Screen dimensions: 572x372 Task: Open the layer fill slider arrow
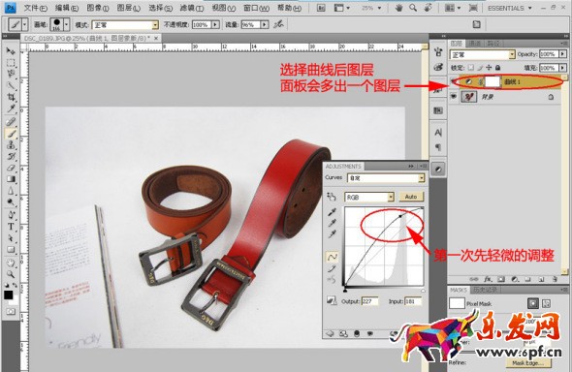(563, 68)
